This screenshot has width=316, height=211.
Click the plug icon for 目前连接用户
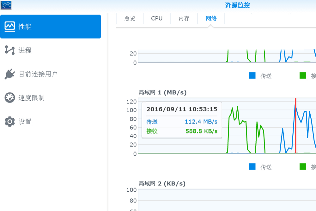pos(10,74)
